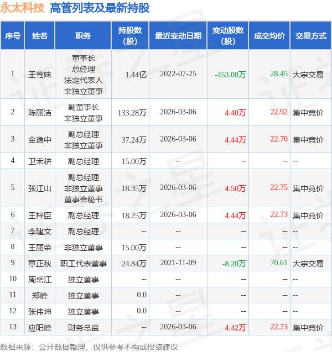Select the name 郑峰
Screen dimensions: 332x352
(39, 296)
